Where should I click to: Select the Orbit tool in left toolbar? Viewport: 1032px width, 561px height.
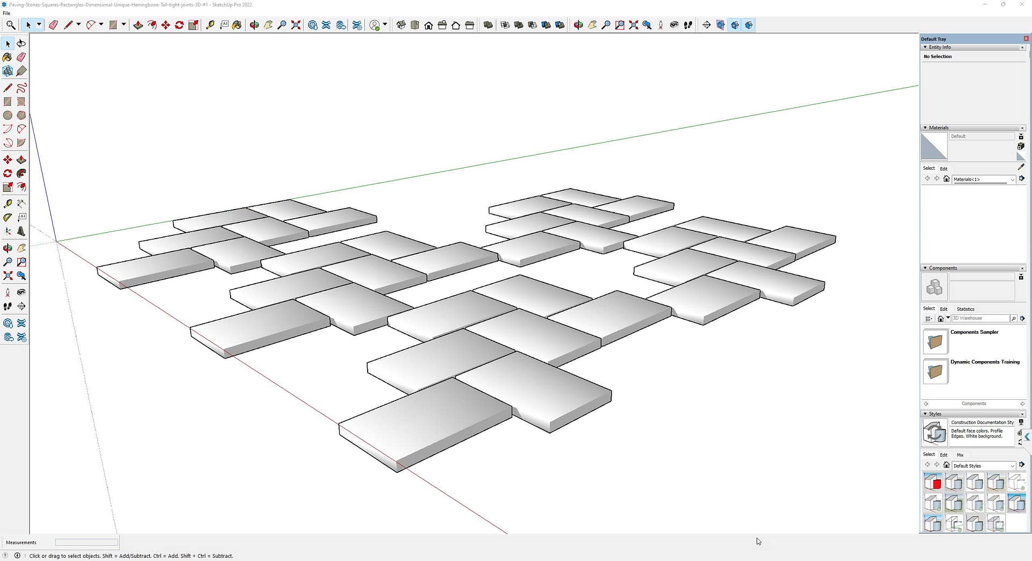(8, 248)
